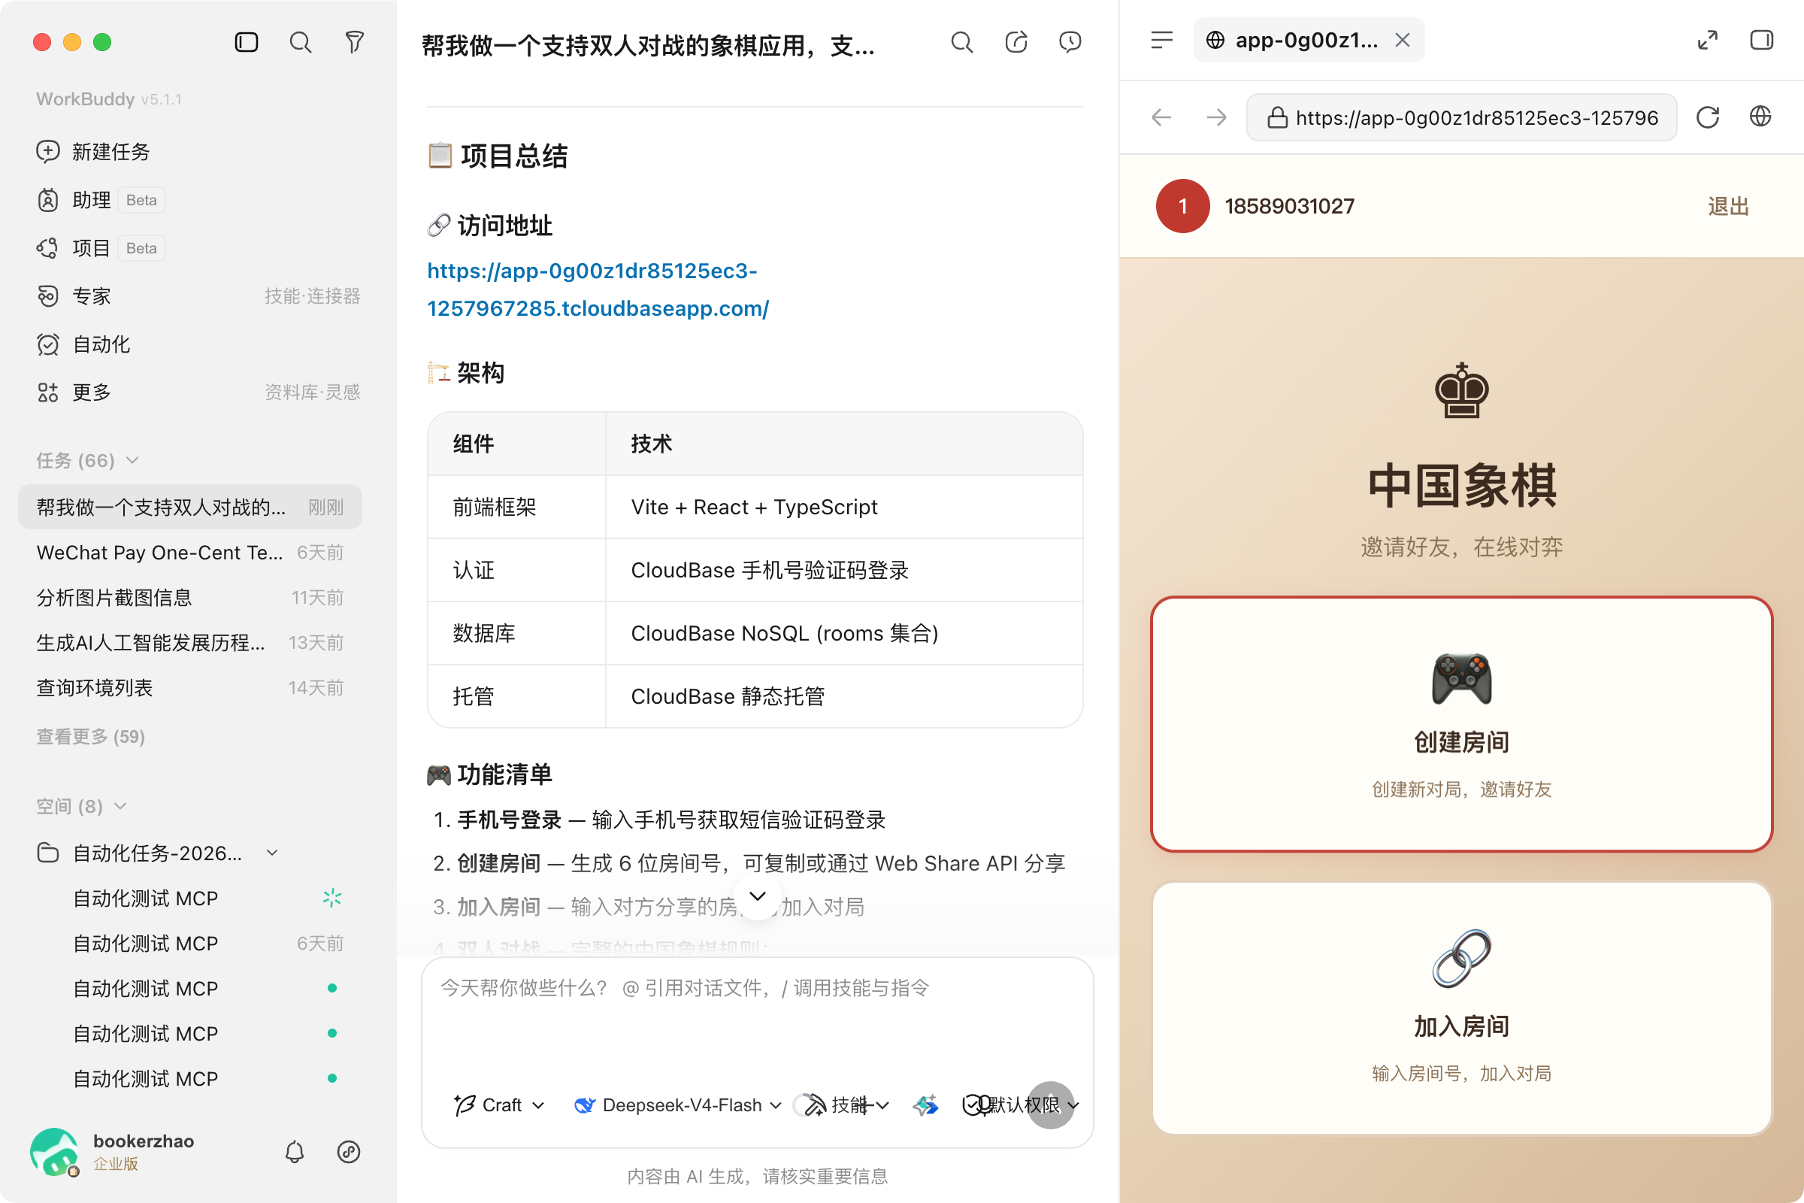Image resolution: width=1804 pixels, height=1203 pixels.
Task: Open the Craft mode dropdown
Action: click(x=499, y=1105)
